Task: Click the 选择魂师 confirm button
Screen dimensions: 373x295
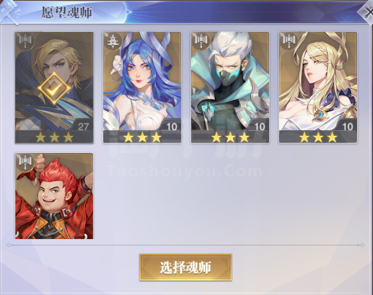Action: tap(186, 267)
